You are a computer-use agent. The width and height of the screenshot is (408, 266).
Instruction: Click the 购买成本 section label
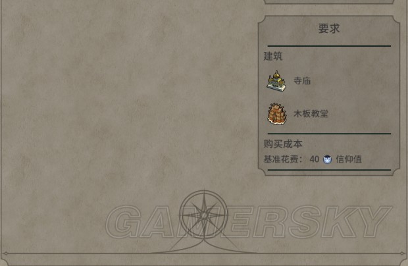283,144
